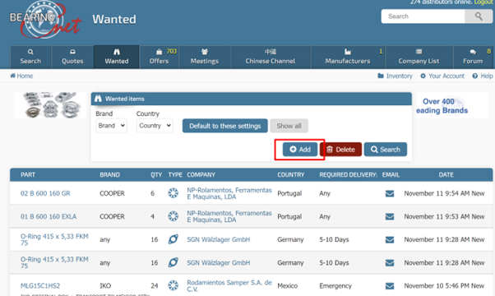Click the bearing type icon for 01 B 600 160 EXLA
The height and width of the screenshot is (296, 495).
click(x=173, y=216)
